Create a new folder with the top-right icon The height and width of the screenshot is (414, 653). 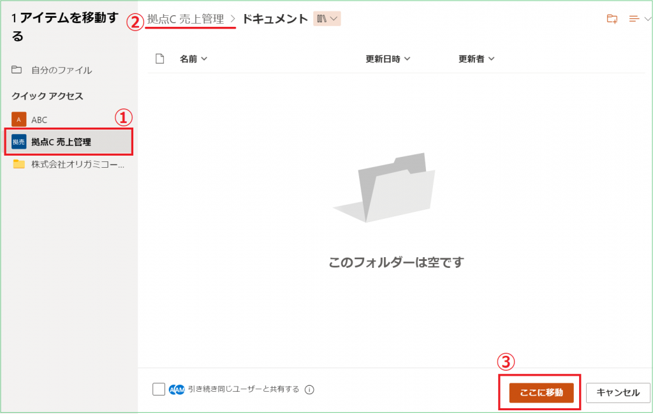click(612, 19)
